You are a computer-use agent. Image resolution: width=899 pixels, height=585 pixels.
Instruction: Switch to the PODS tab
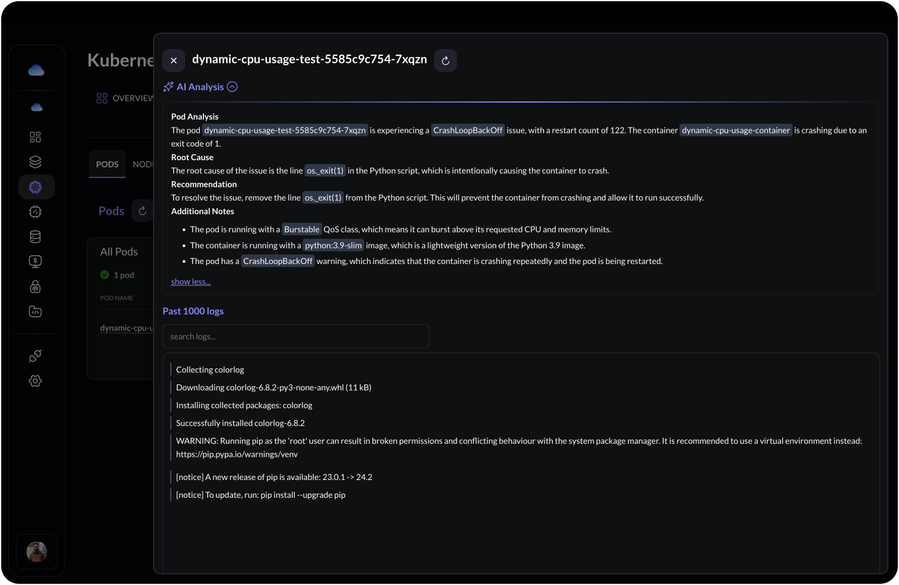(x=107, y=164)
